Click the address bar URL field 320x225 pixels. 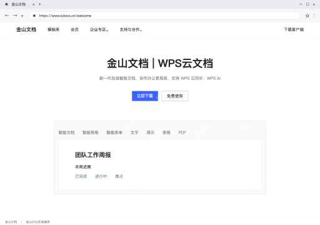[164, 16]
